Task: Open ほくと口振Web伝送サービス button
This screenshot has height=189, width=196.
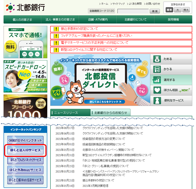Action: coord(25,180)
